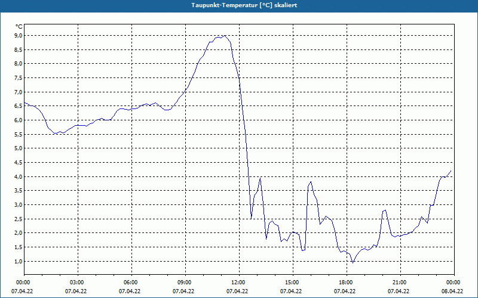478x298 pixels.
Task: Click the chart title 'Taupunkt-Temperatur [°C] skaliert'
Action: click(244, 5)
